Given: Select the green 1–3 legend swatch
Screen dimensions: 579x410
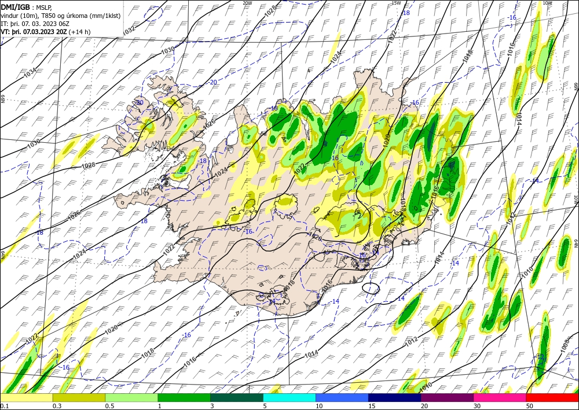Looking at the screenshot, I should pyautogui.click(x=184, y=398).
